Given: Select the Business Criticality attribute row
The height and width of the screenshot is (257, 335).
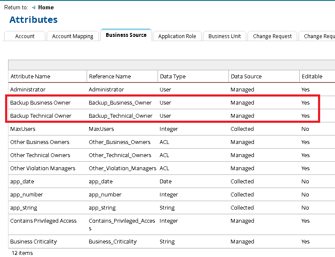Looking at the screenshot, I should pyautogui.click(x=33, y=242).
